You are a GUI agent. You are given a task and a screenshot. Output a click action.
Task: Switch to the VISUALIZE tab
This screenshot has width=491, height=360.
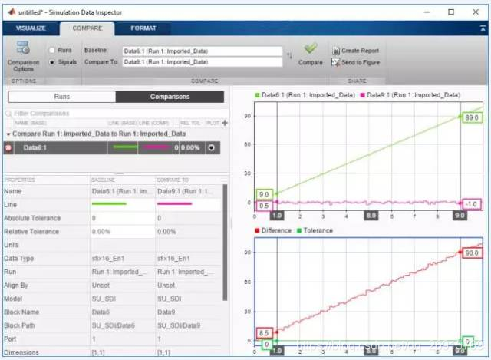coord(32,28)
